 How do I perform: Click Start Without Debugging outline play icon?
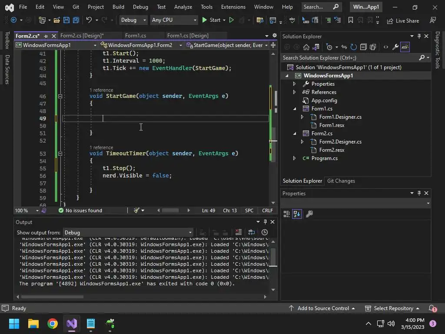tap(231, 20)
